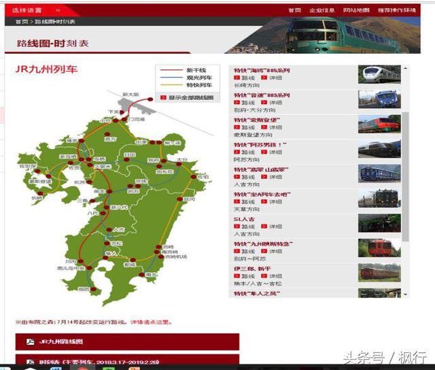Open the 路线 link for SL人吉
Viewport: 435px width, 370px height.
tap(245, 226)
